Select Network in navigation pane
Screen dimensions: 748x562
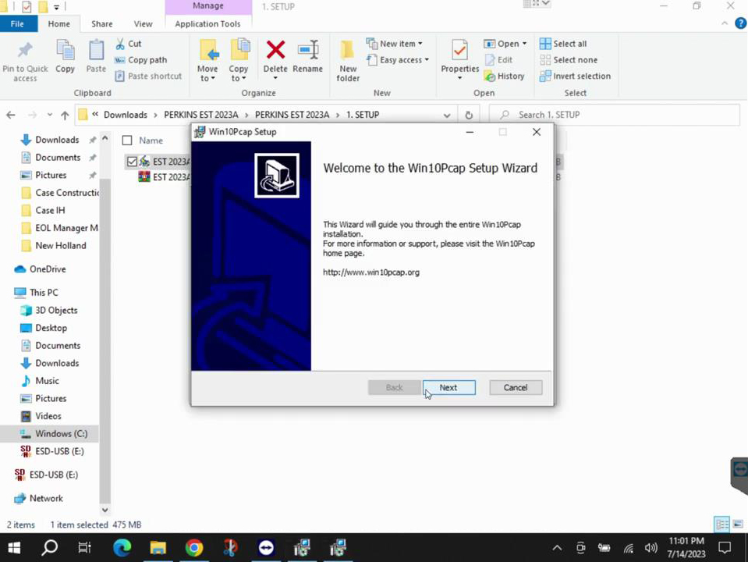pos(46,499)
